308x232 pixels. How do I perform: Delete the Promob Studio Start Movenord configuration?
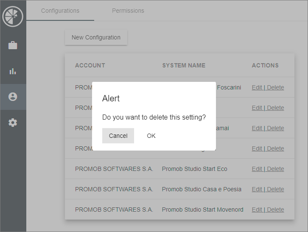pyautogui.click(x=275, y=210)
